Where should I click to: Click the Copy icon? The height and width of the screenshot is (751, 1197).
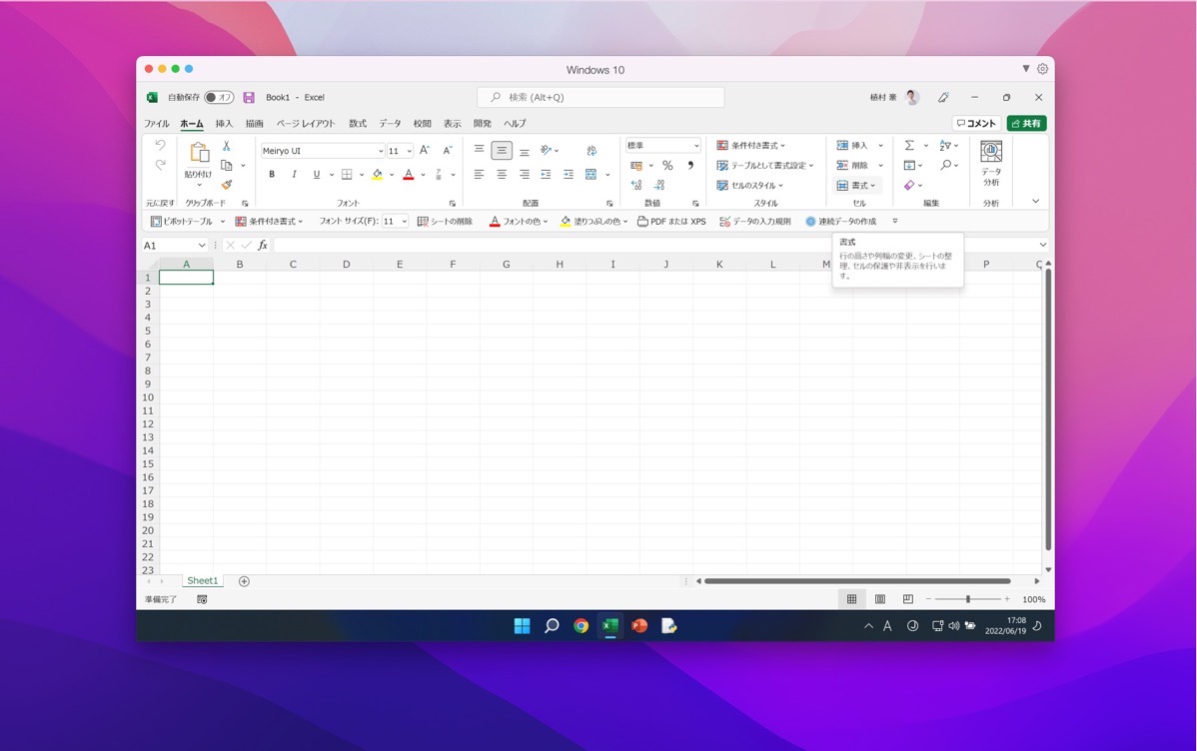coord(226,165)
